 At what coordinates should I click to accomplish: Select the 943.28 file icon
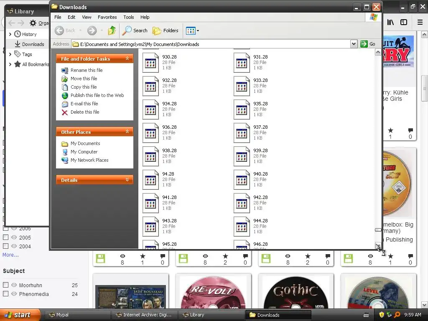click(x=150, y=227)
